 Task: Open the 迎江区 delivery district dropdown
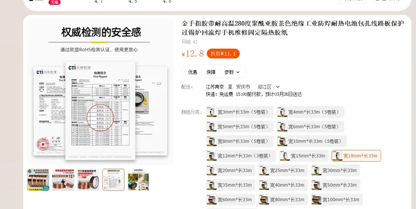point(269,87)
